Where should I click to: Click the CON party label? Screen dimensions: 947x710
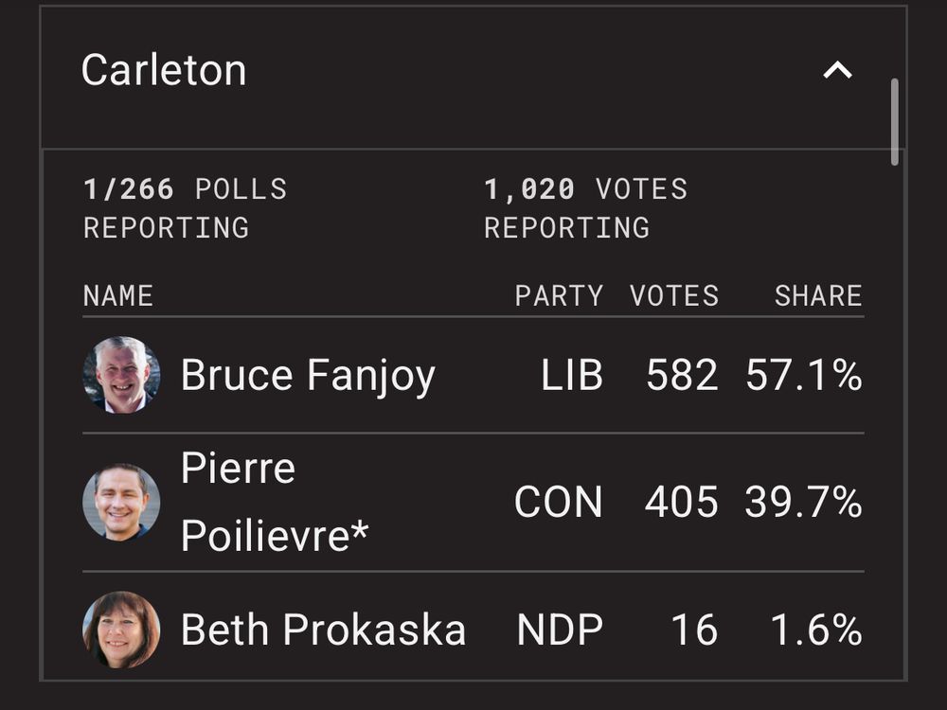(559, 502)
